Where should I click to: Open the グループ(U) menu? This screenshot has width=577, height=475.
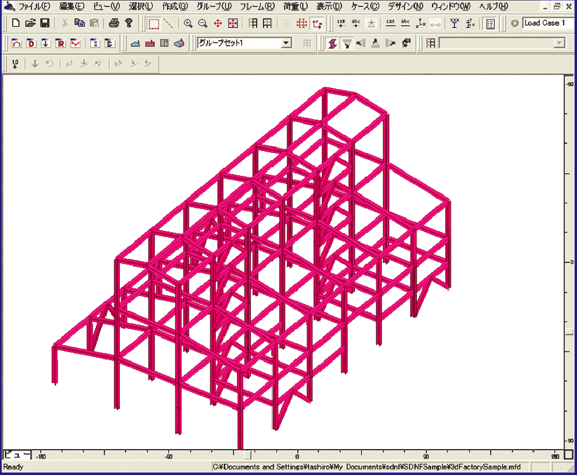click(x=214, y=6)
